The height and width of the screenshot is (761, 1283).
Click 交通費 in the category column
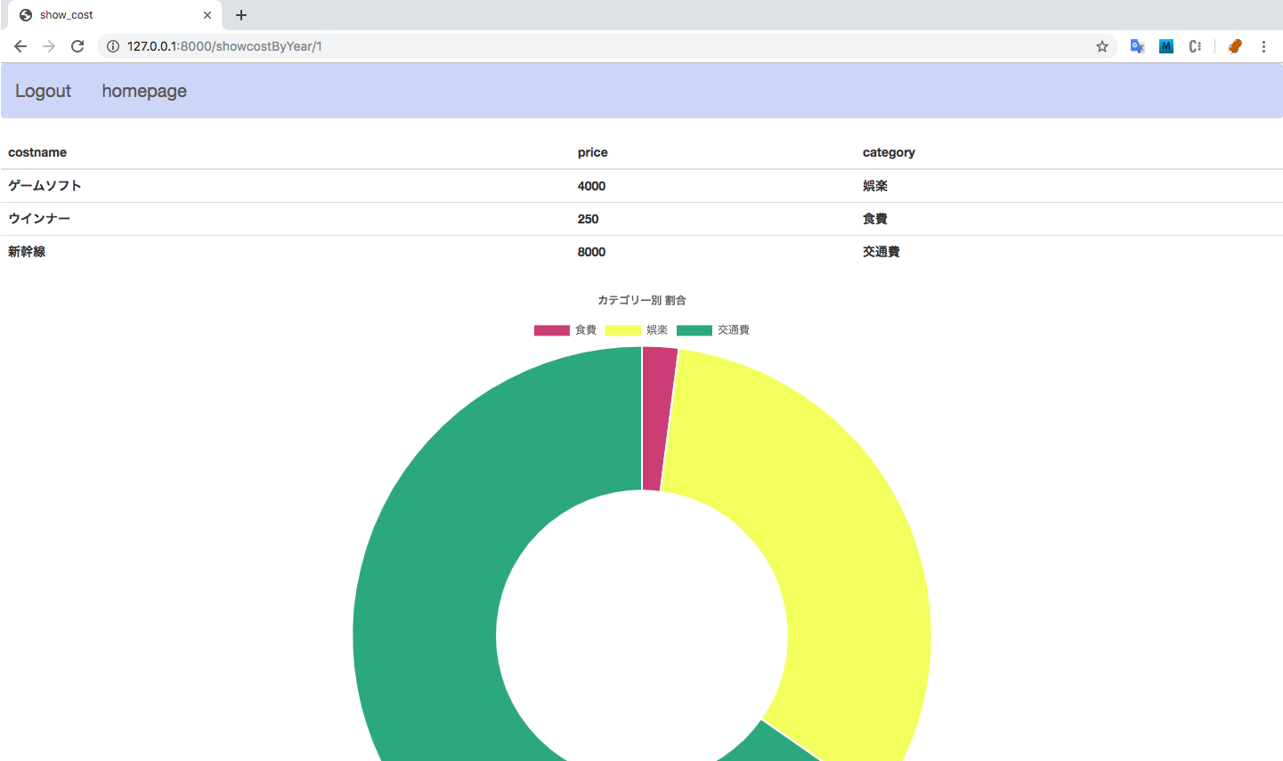tap(881, 252)
